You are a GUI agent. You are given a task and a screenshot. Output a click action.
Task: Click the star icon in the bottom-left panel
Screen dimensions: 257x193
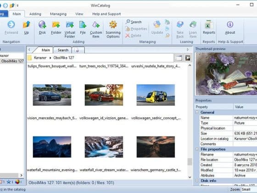click(x=9, y=182)
